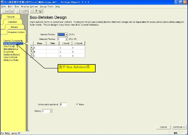Switch to the Factorial tab
The image size is (188, 135).
click(x=11, y=17)
